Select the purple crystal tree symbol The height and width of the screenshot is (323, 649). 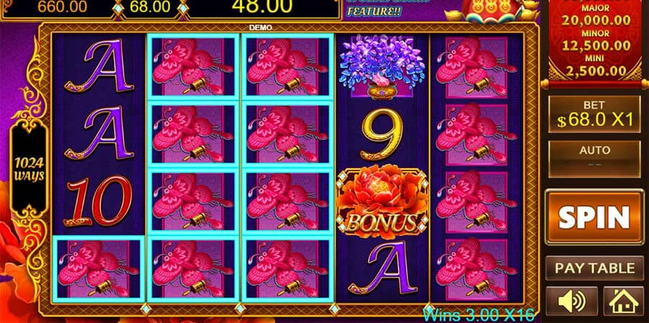point(382,67)
